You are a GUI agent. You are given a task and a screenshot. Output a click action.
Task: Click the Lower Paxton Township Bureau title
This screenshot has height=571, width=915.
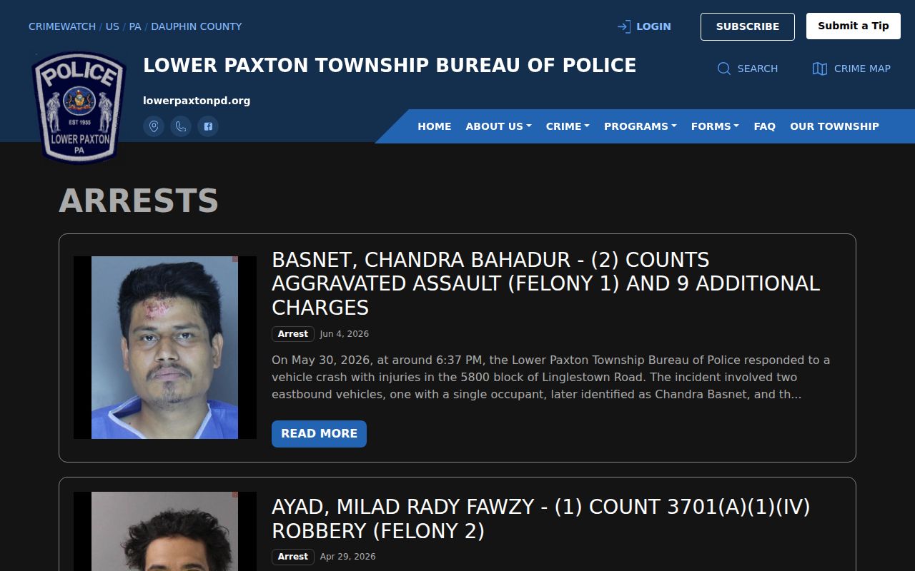pyautogui.click(x=390, y=66)
